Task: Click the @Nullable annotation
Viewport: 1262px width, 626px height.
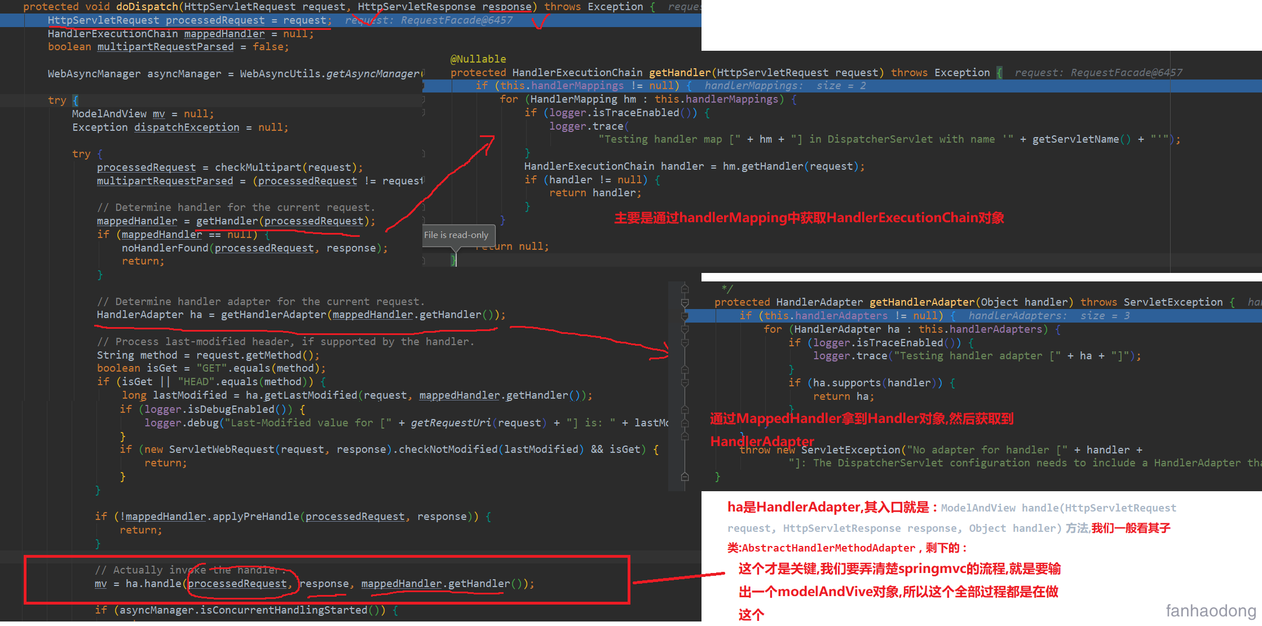Action: tap(478, 59)
